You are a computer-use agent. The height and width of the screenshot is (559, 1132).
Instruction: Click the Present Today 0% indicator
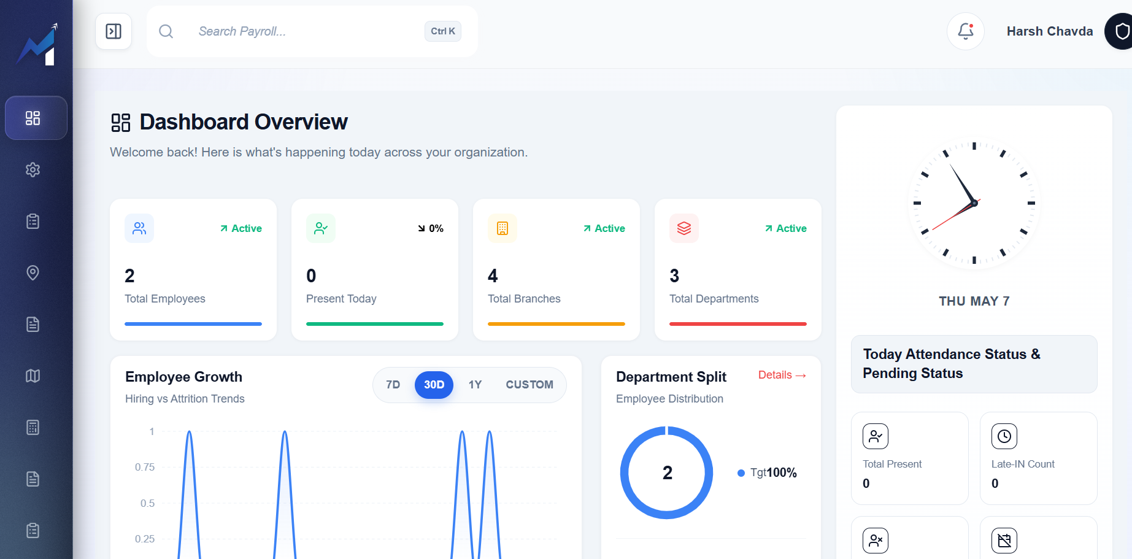[431, 228]
